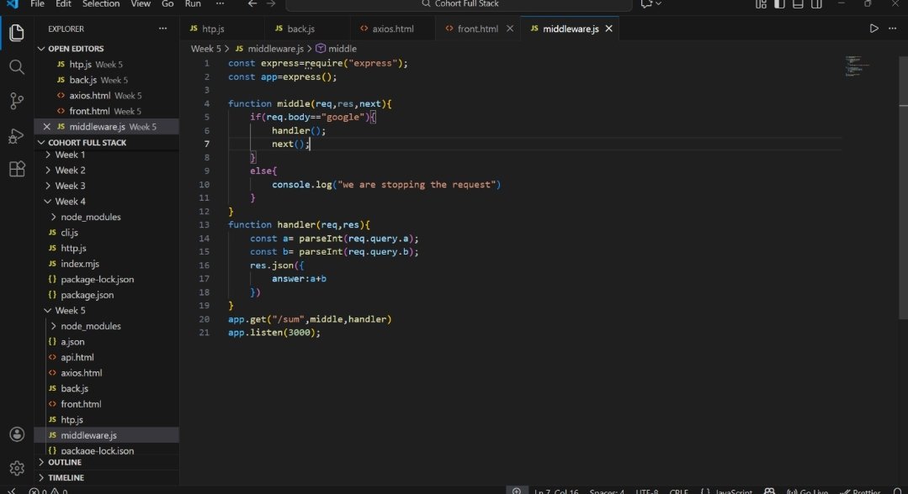Open the View menu
The image size is (908, 494).
pyautogui.click(x=141, y=4)
